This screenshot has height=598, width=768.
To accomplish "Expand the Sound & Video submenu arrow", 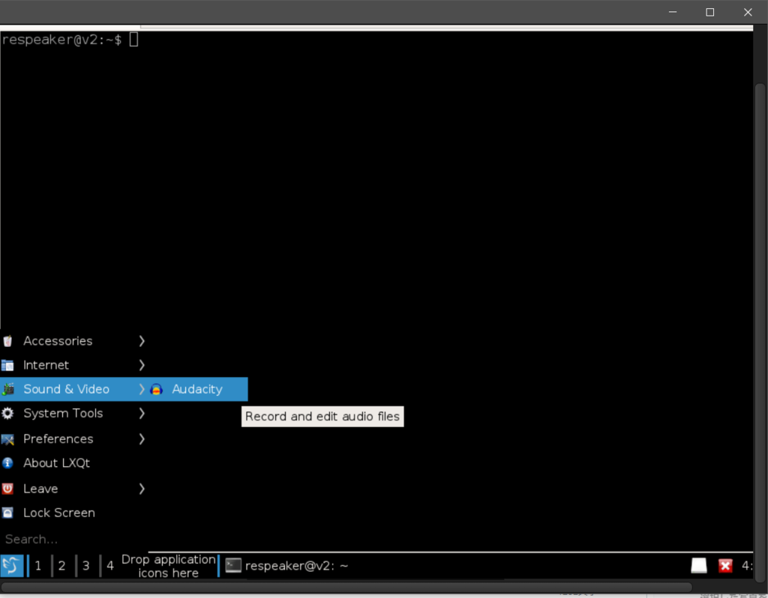I will tap(142, 389).
